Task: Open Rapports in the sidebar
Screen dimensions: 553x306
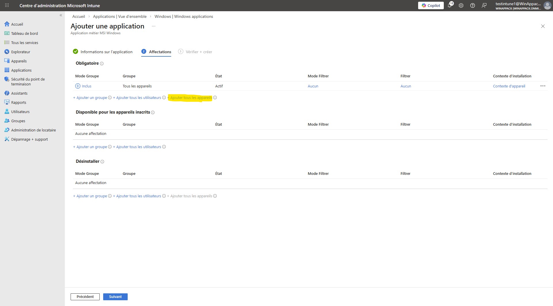Action: click(x=19, y=102)
